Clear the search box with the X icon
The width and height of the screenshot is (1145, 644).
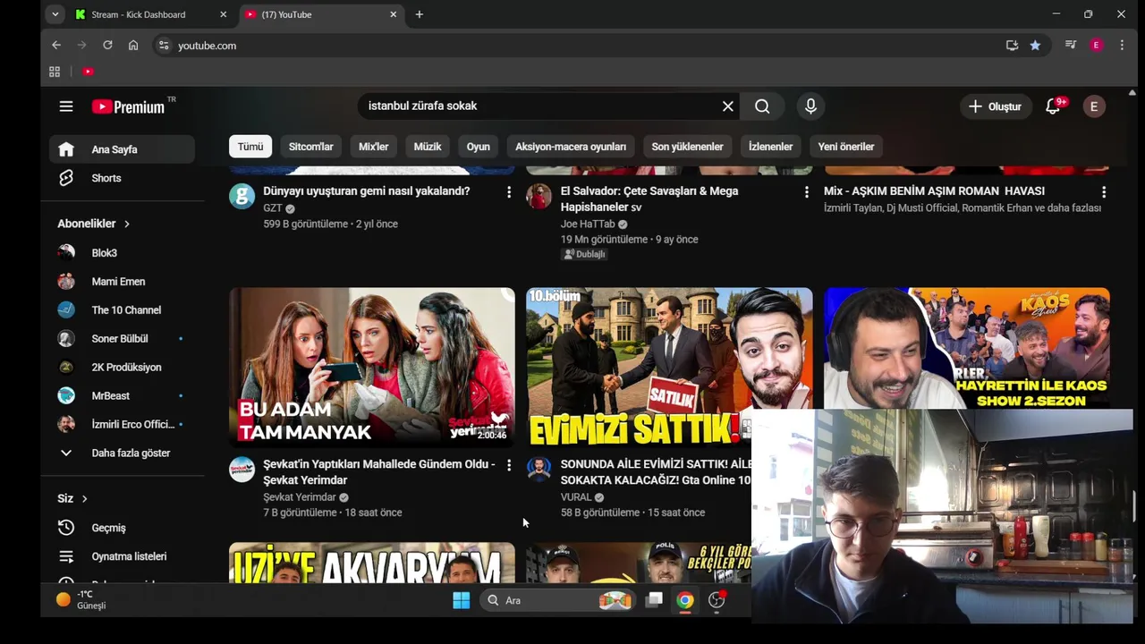tap(728, 106)
